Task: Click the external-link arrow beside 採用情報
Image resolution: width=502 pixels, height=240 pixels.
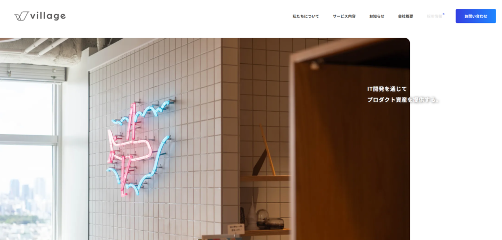Action: (443, 14)
